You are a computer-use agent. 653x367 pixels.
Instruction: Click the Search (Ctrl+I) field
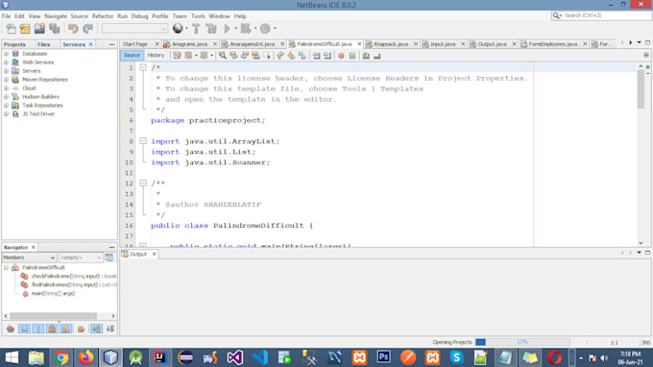click(x=601, y=15)
